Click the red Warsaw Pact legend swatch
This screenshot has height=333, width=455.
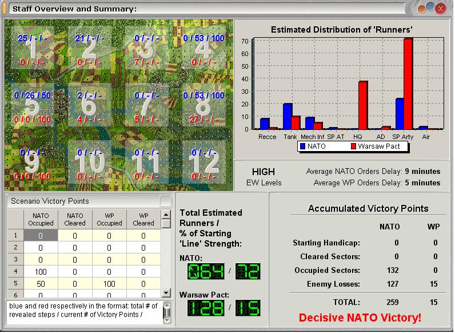pos(353,146)
